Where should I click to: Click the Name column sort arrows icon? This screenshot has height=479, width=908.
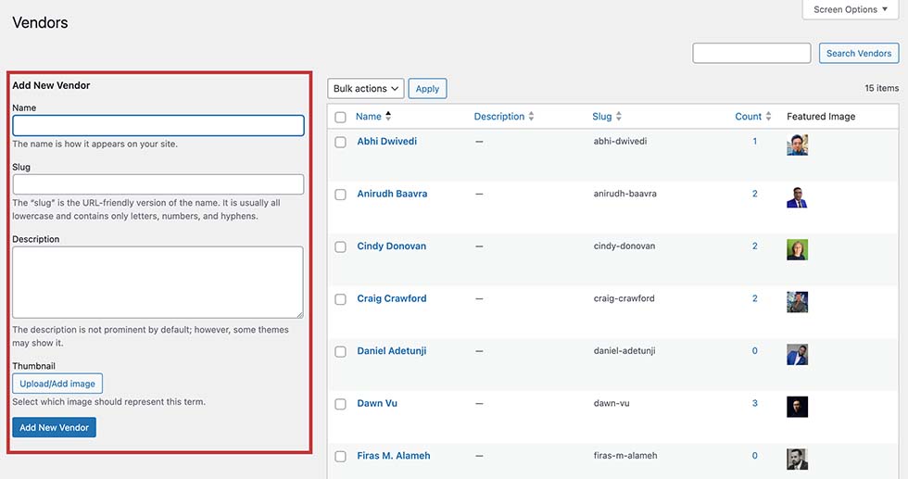pos(388,116)
